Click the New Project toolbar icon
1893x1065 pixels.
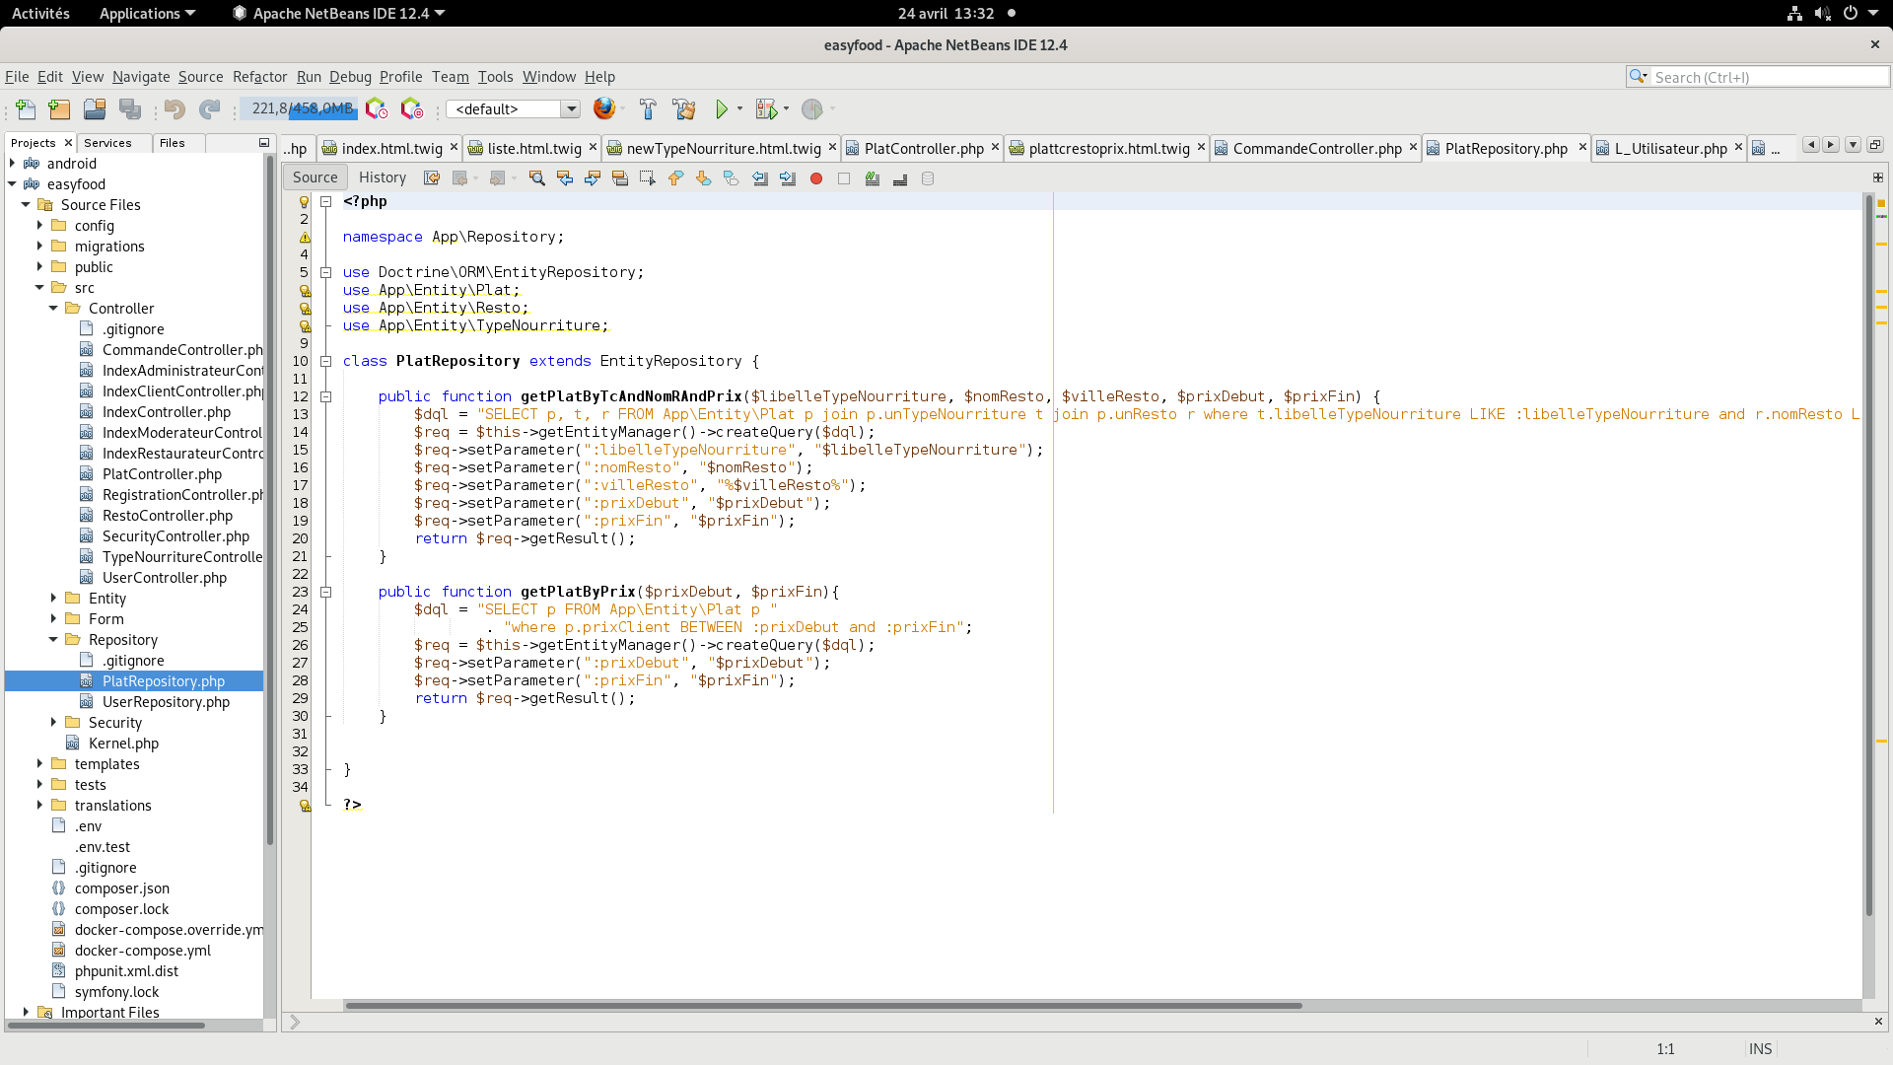click(x=59, y=109)
